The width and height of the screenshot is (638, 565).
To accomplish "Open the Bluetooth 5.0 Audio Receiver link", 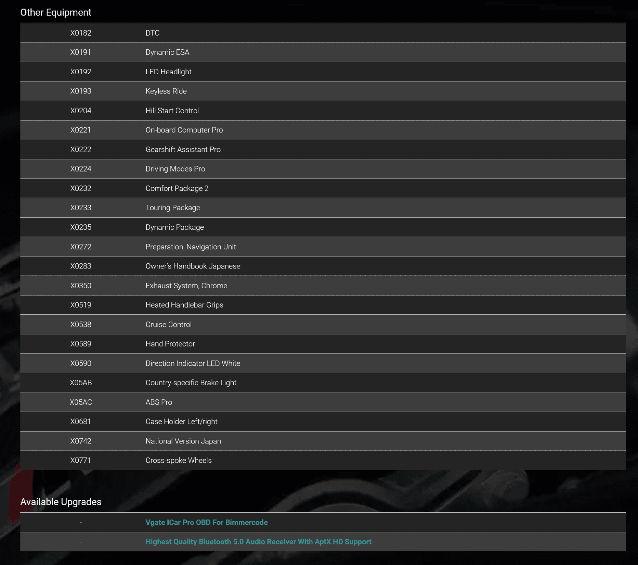I will click(258, 542).
